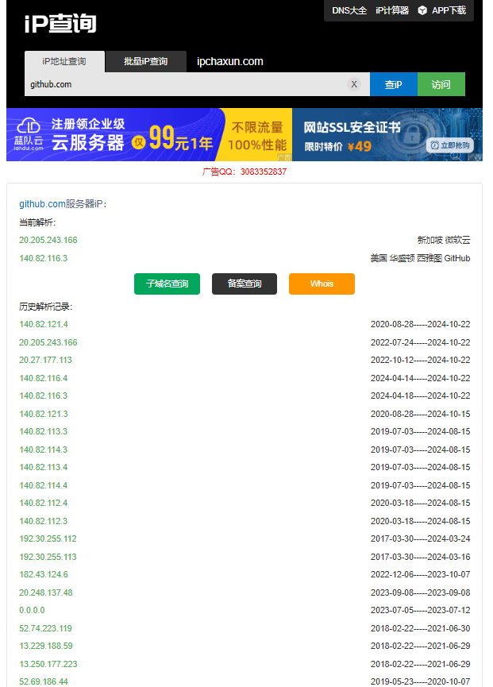The height and width of the screenshot is (687, 493).
Task: Select date range 2017-03-30-----2024-03-24
Action: tap(420, 539)
